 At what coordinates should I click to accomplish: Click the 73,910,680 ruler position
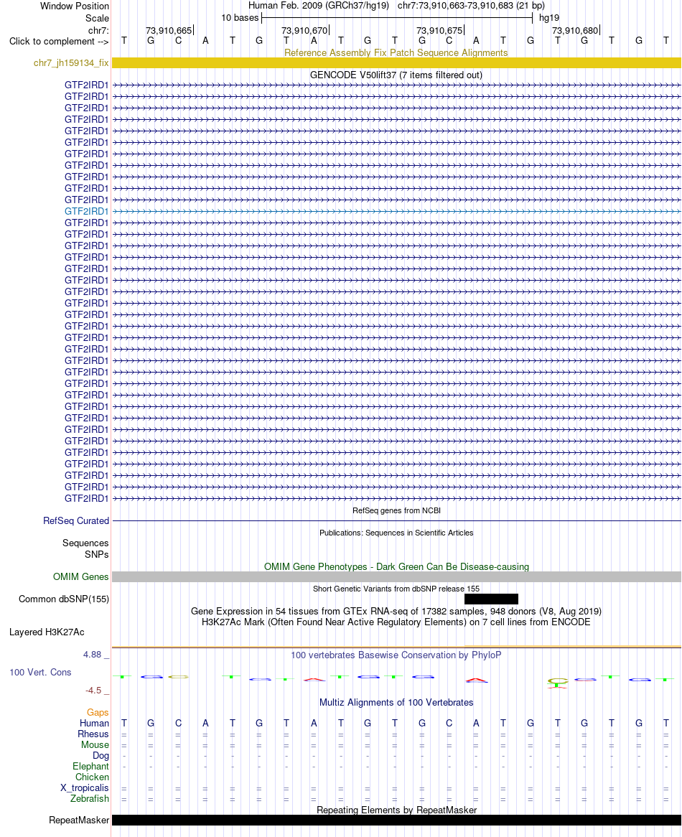click(x=575, y=30)
